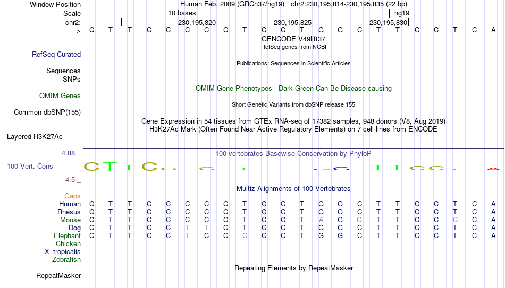Select the Human species row label
This screenshot has height=288, width=505.
click(x=70, y=204)
